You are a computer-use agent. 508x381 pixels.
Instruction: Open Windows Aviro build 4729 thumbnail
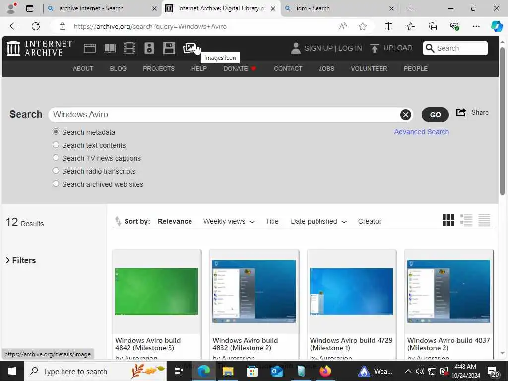[351, 292]
